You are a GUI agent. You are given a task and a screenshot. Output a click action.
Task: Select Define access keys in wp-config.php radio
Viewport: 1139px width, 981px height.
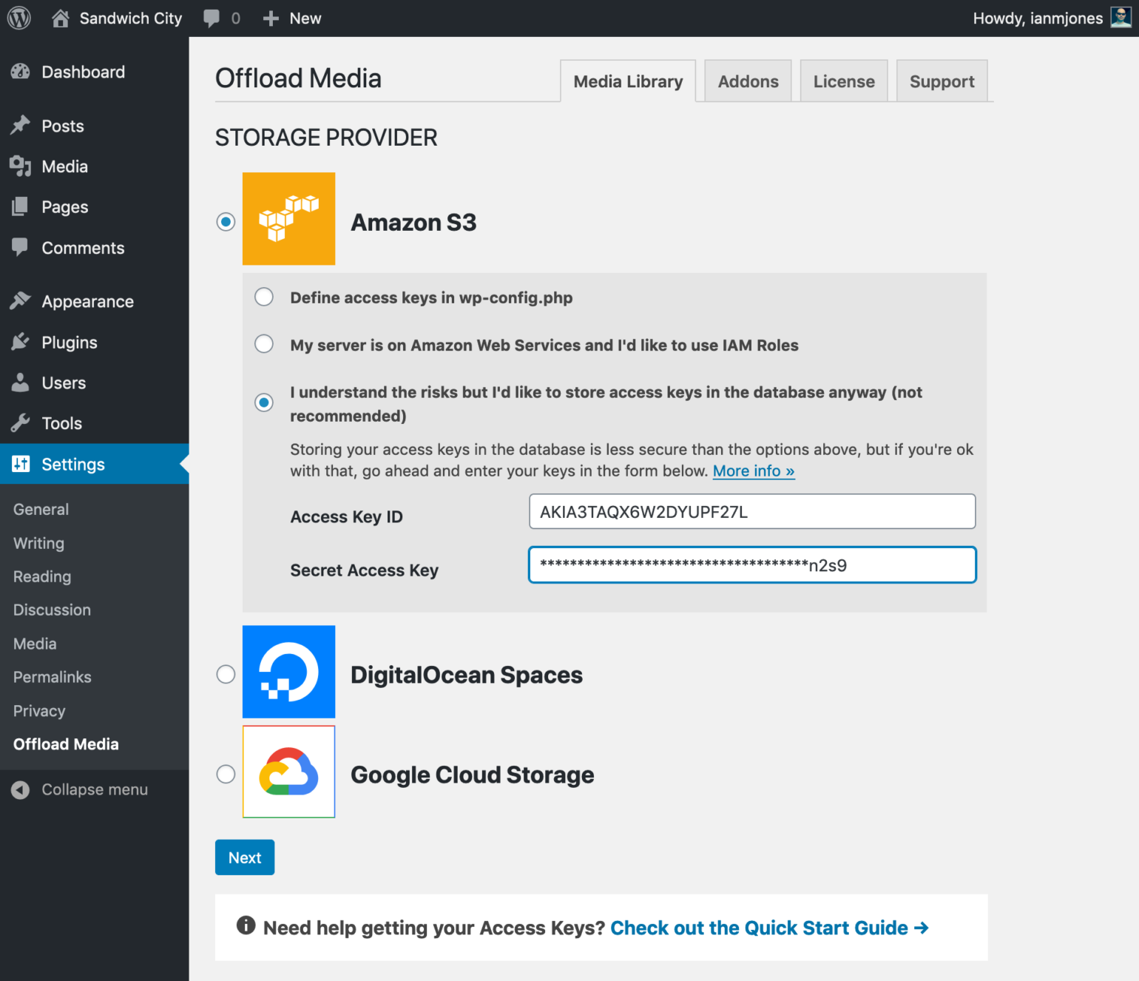tap(264, 297)
